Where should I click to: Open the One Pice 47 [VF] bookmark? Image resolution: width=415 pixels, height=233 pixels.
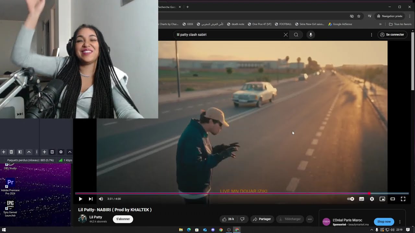[x=259, y=24]
